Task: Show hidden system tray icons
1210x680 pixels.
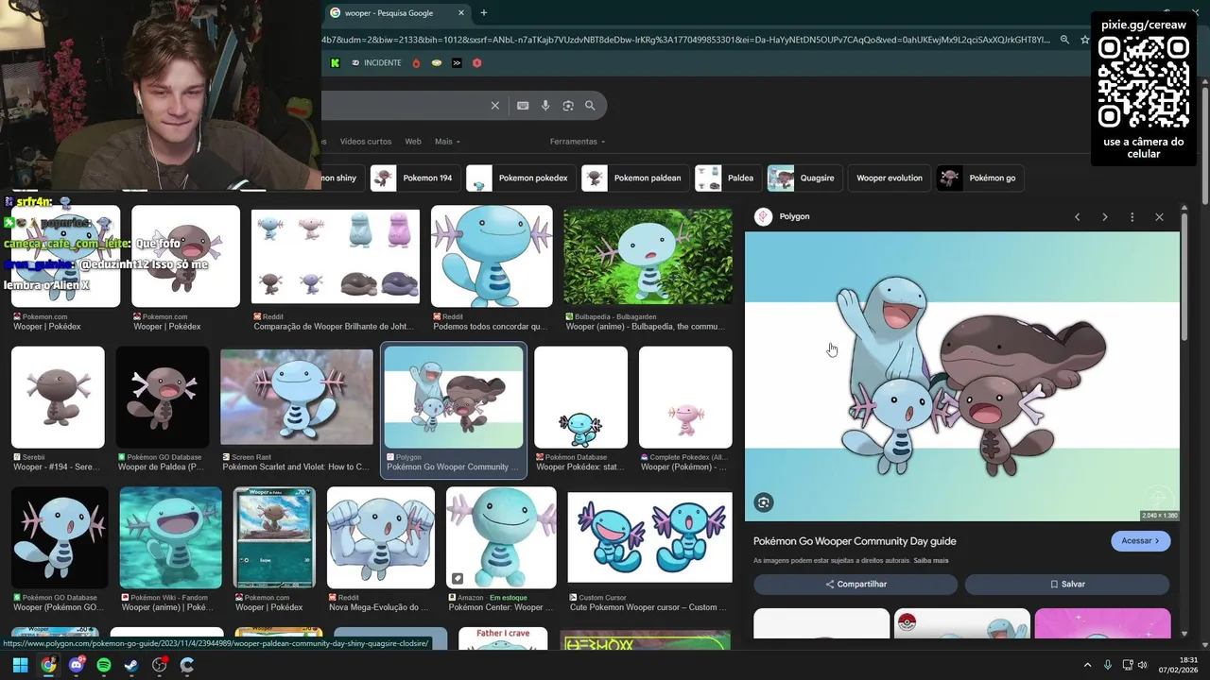Action: pyautogui.click(x=1087, y=665)
